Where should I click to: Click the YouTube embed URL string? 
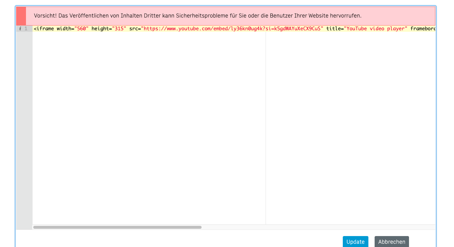tap(232, 29)
